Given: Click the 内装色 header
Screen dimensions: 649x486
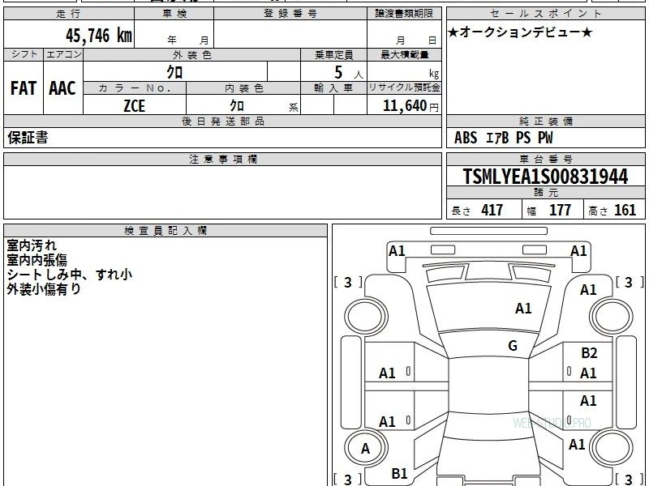Looking at the screenshot, I should (x=243, y=88).
